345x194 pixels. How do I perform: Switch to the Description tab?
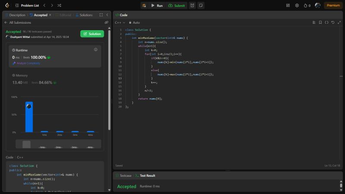pos(15,15)
